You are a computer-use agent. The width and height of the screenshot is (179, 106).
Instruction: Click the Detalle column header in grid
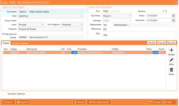pos(129,49)
